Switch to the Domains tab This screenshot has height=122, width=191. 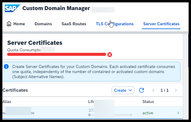click(43, 24)
